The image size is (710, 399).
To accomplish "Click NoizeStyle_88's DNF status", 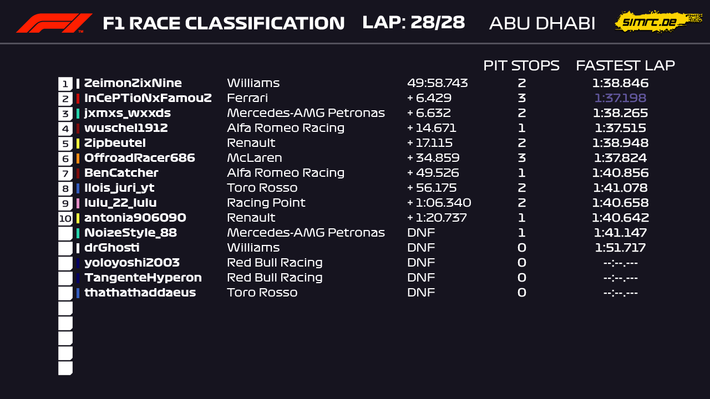I will [421, 233].
